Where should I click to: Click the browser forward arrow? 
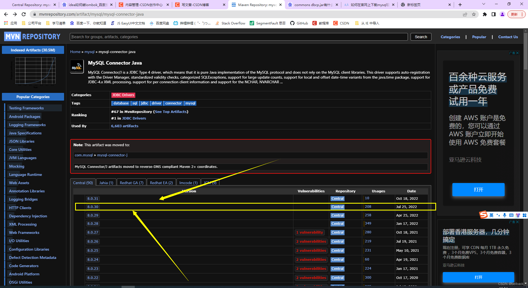point(15,14)
